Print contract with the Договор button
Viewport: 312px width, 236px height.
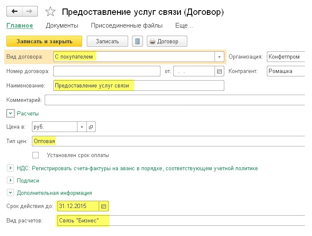167,41
